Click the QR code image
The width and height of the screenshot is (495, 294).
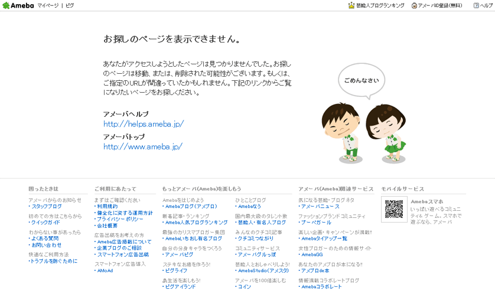pyautogui.click(x=394, y=209)
